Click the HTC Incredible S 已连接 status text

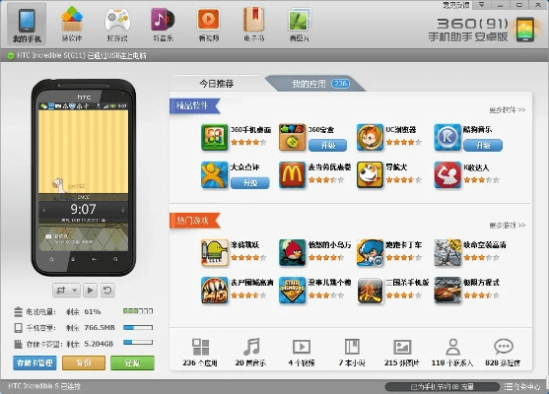coord(44,386)
